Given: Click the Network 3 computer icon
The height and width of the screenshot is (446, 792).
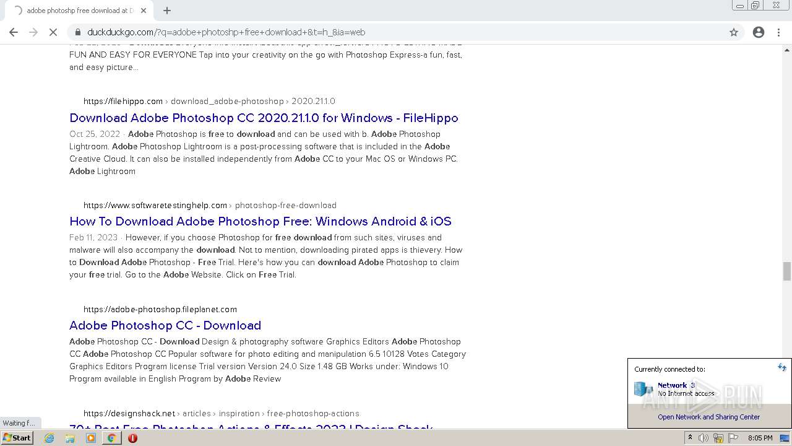Looking at the screenshot, I should click(643, 389).
